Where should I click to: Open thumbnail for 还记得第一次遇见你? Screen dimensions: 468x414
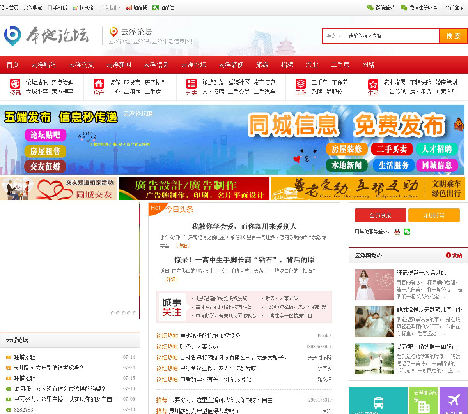coord(374,284)
